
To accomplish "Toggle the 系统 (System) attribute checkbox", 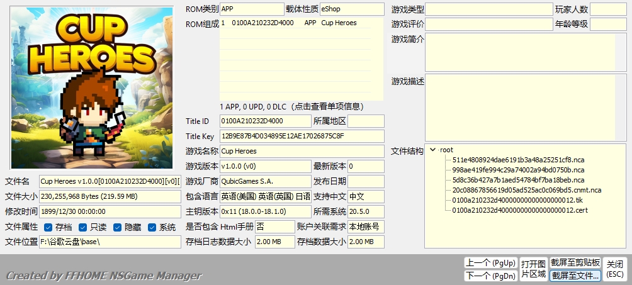I will [152, 227].
